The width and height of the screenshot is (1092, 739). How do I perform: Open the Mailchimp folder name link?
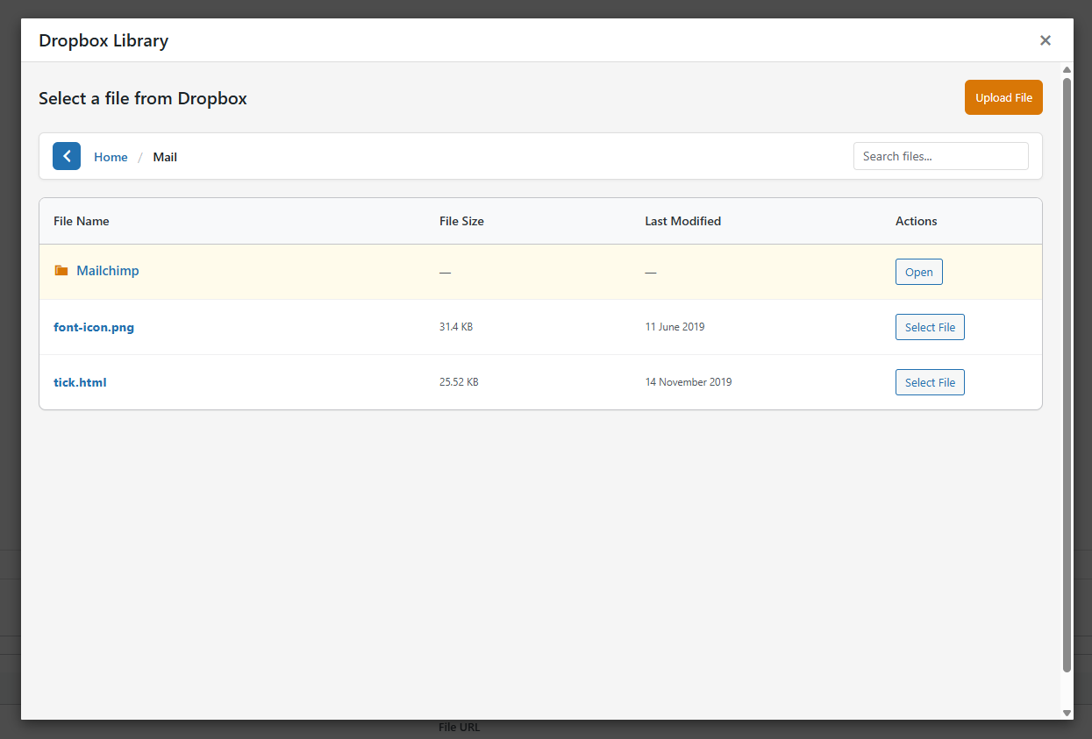[x=108, y=271]
